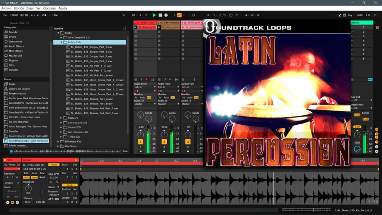
Task: Enable Warp in the Sample box
Action: point(53,165)
